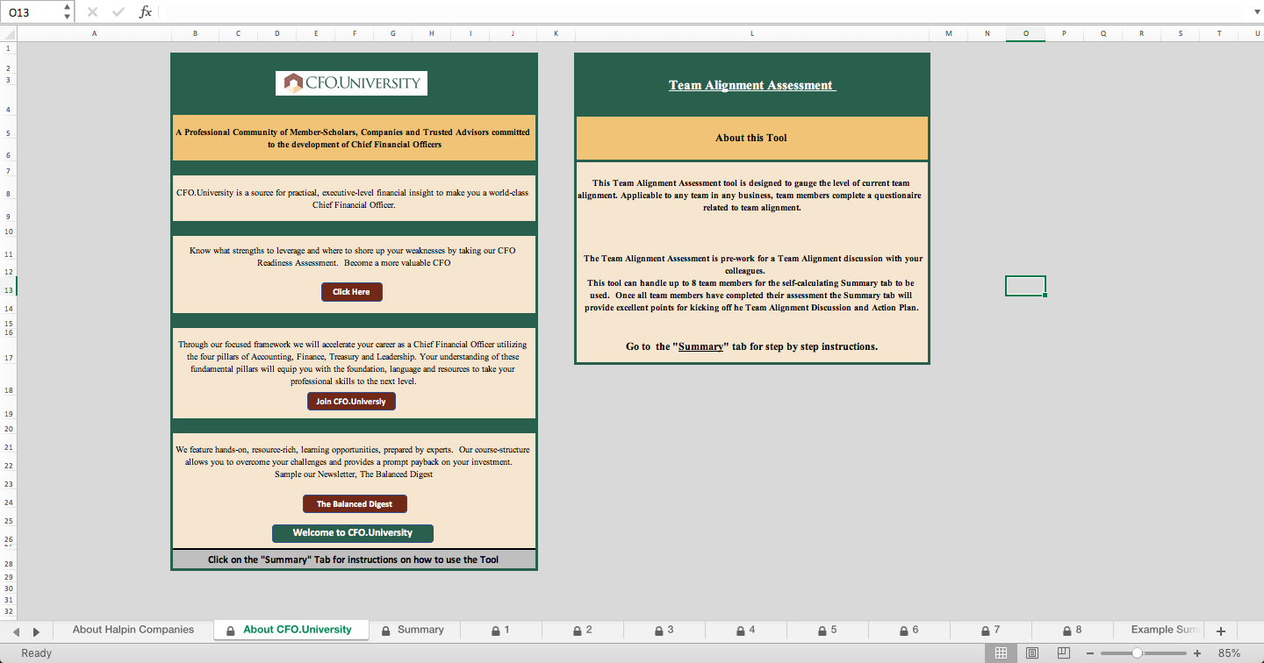Image resolution: width=1264 pixels, height=663 pixels.
Task: Click the Team Alignment Assessment title link
Action: click(752, 85)
